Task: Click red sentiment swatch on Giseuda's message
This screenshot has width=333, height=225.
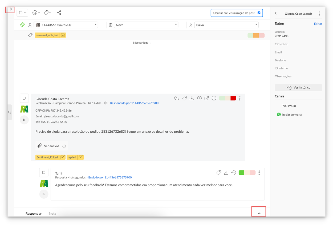Action: coord(233,98)
